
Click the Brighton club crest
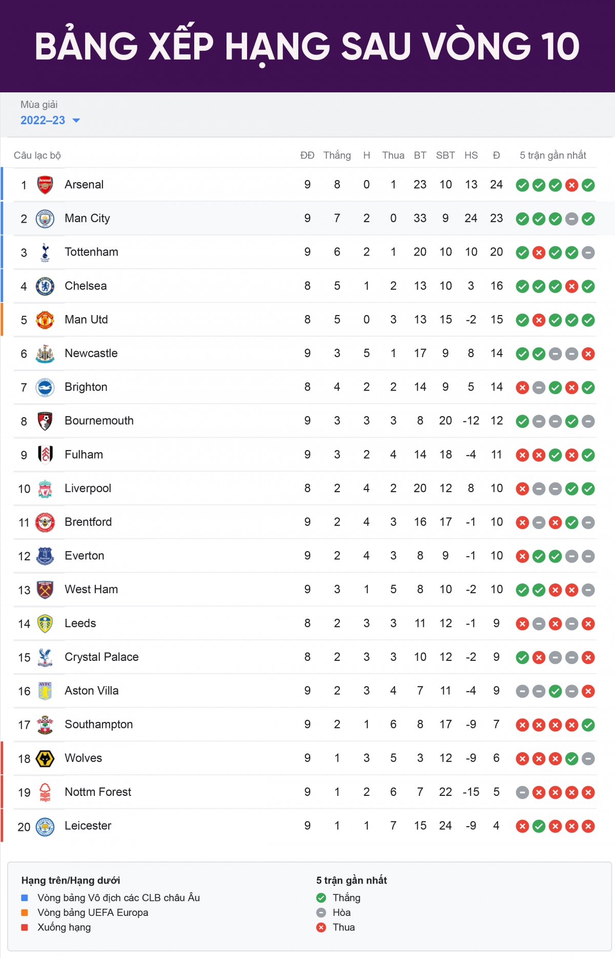(45, 387)
